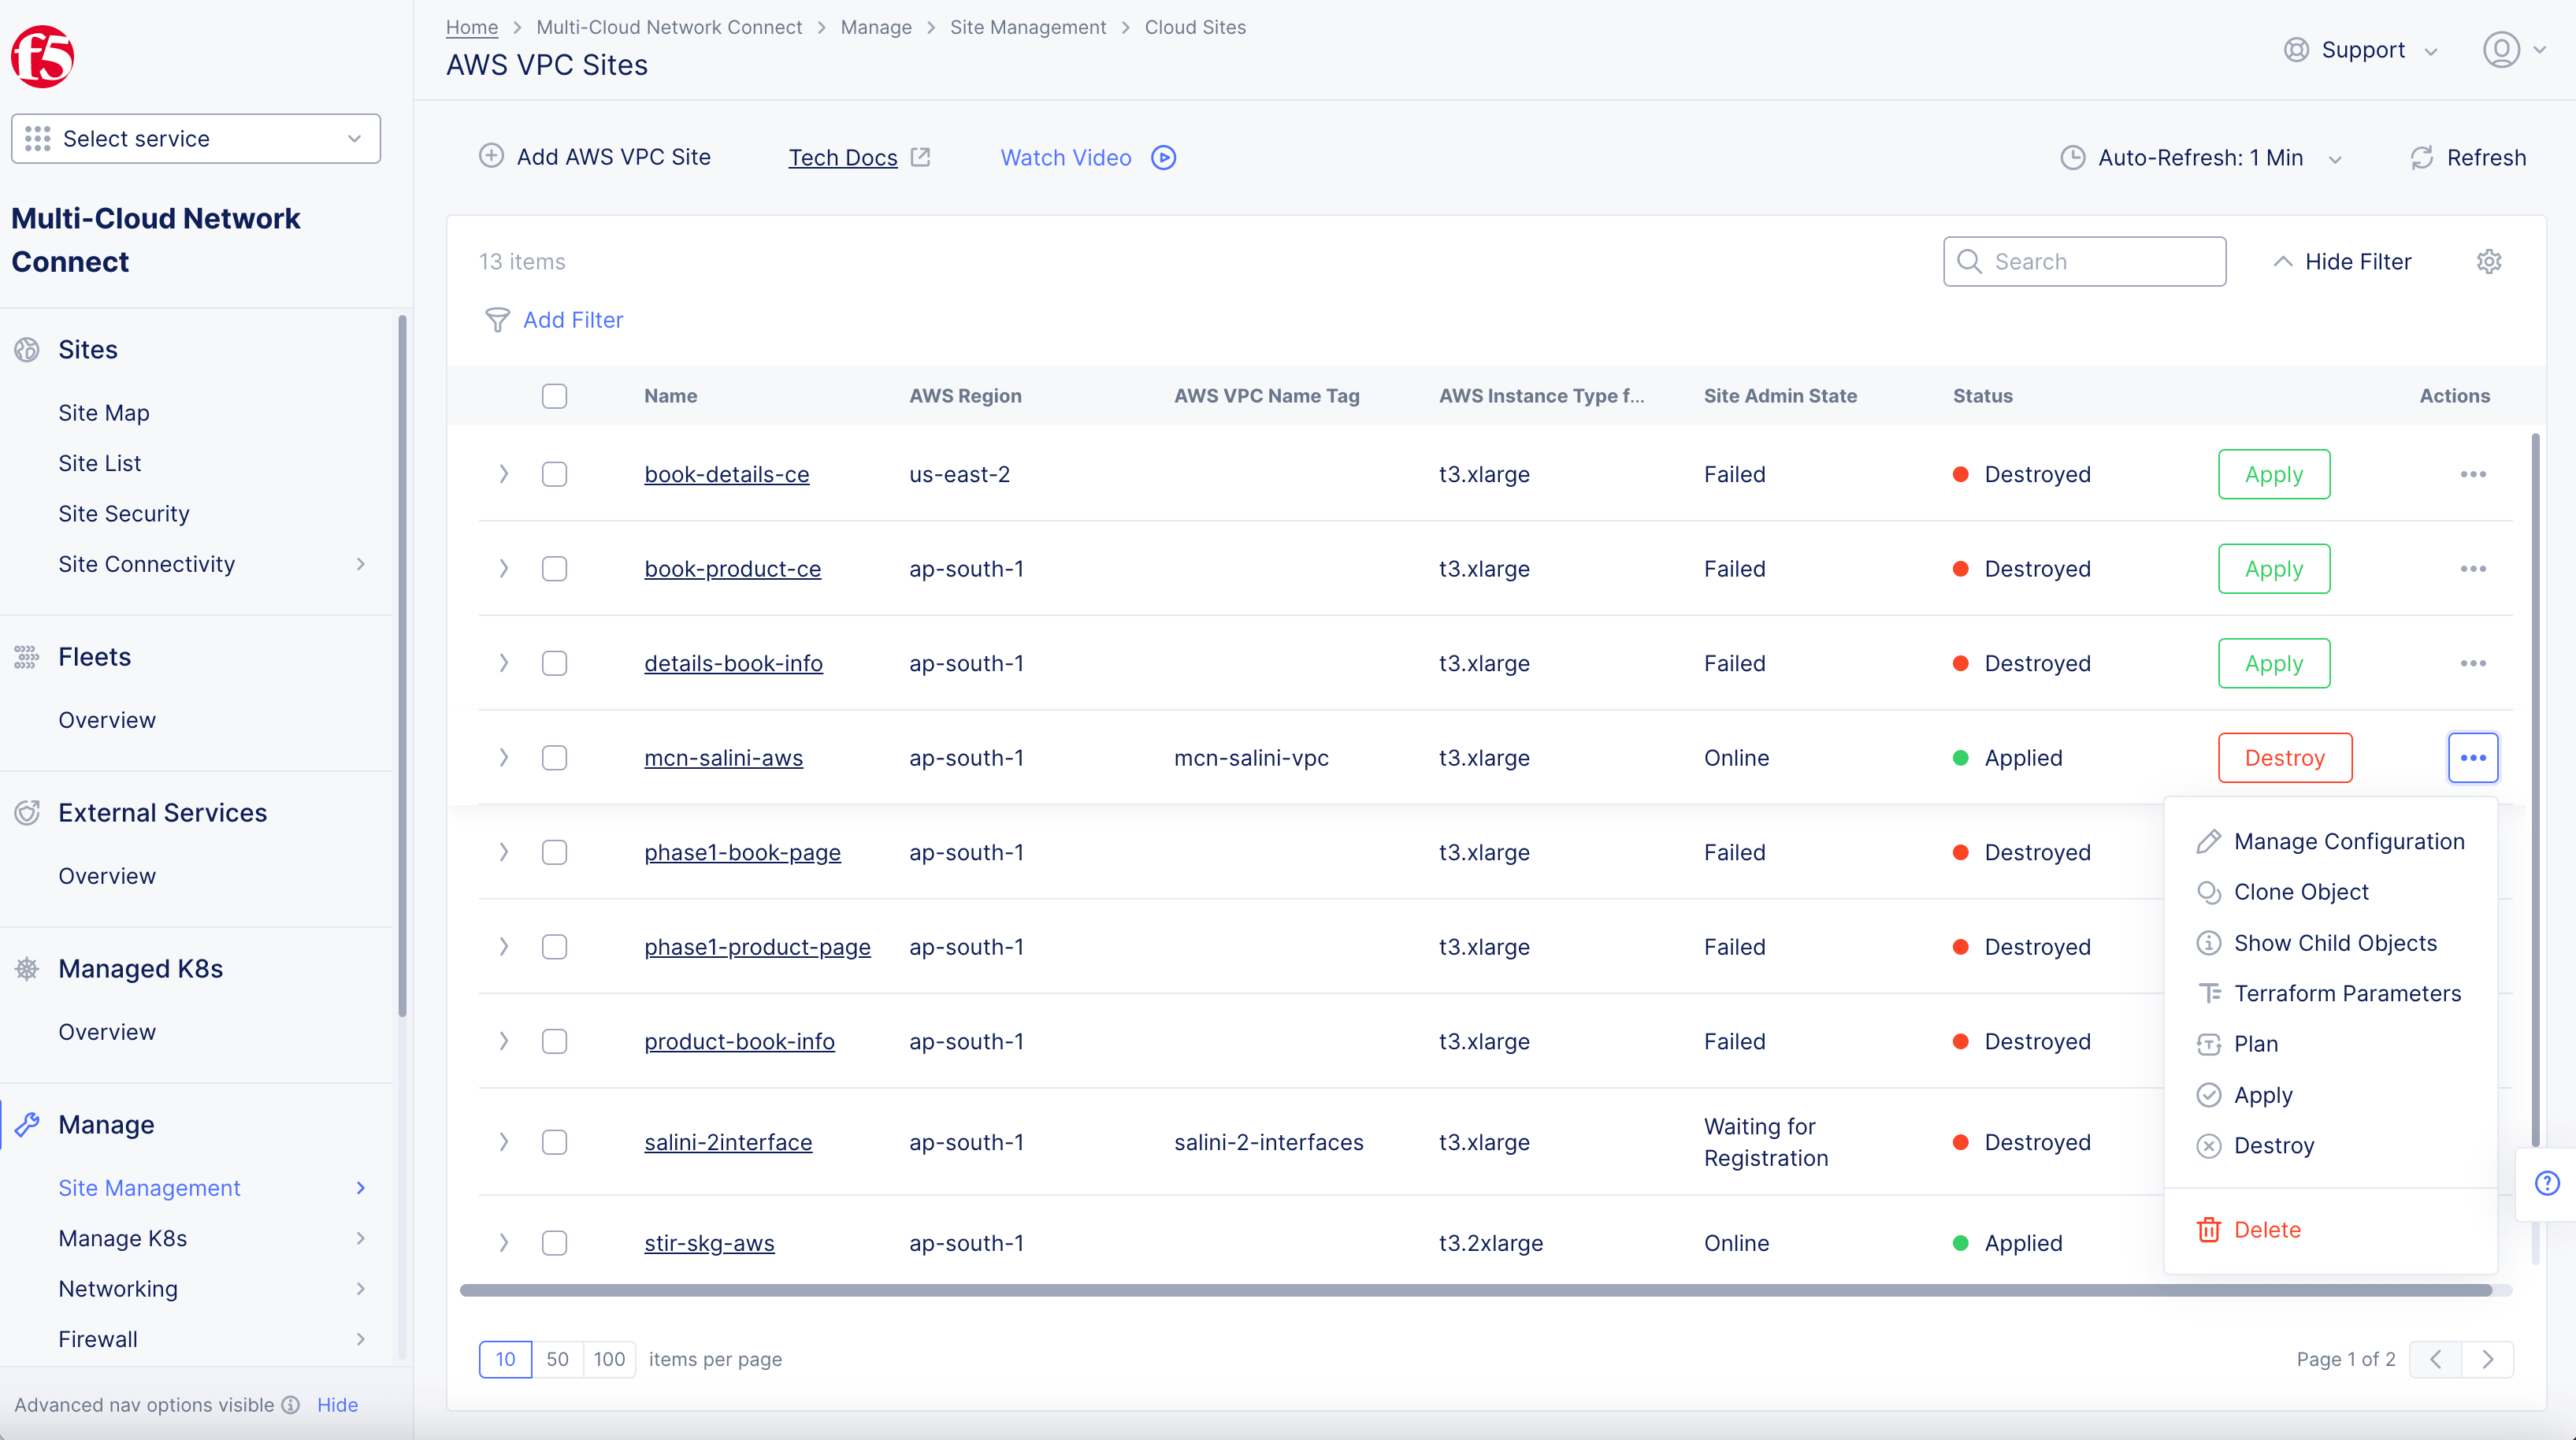Click the Home breadcrumb link
Image resolution: width=2576 pixels, height=1440 pixels.
click(x=472, y=27)
